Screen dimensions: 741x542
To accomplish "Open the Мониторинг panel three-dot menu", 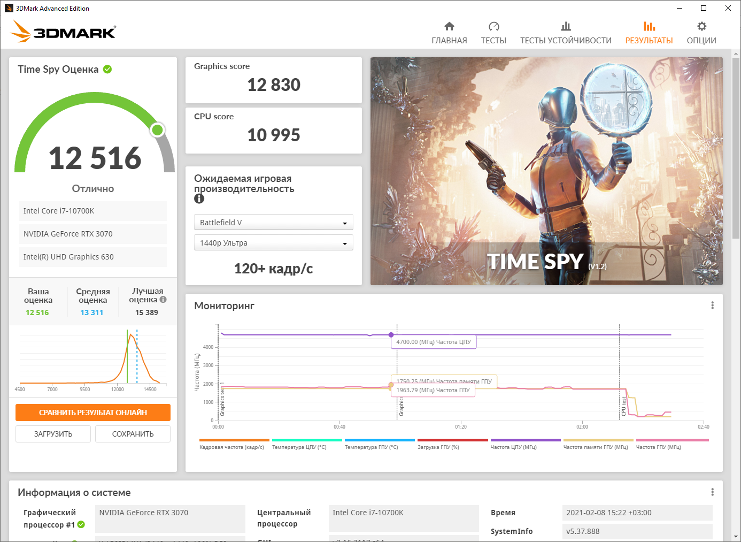I will coord(712,305).
